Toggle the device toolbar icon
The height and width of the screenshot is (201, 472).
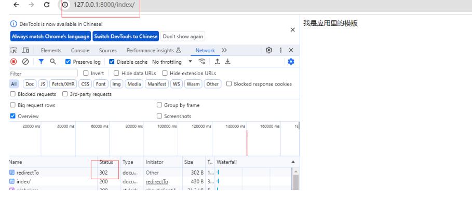pos(26,50)
